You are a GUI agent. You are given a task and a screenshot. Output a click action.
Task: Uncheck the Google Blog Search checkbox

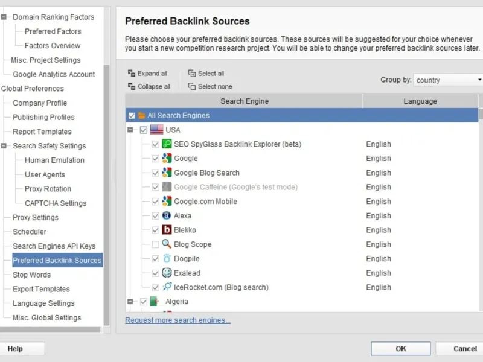click(x=156, y=173)
